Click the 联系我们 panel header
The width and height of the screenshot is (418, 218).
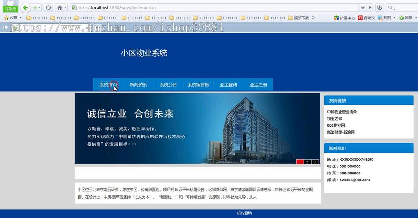coord(369,148)
